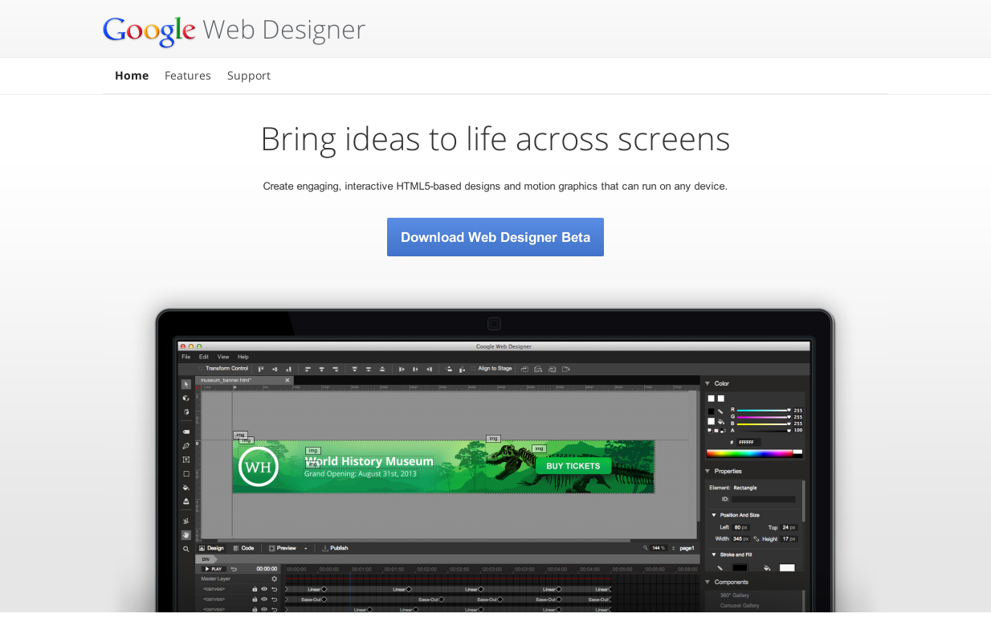Image resolution: width=991 pixels, height=626 pixels.
Task: Select the Pen tool
Action: coord(186,446)
